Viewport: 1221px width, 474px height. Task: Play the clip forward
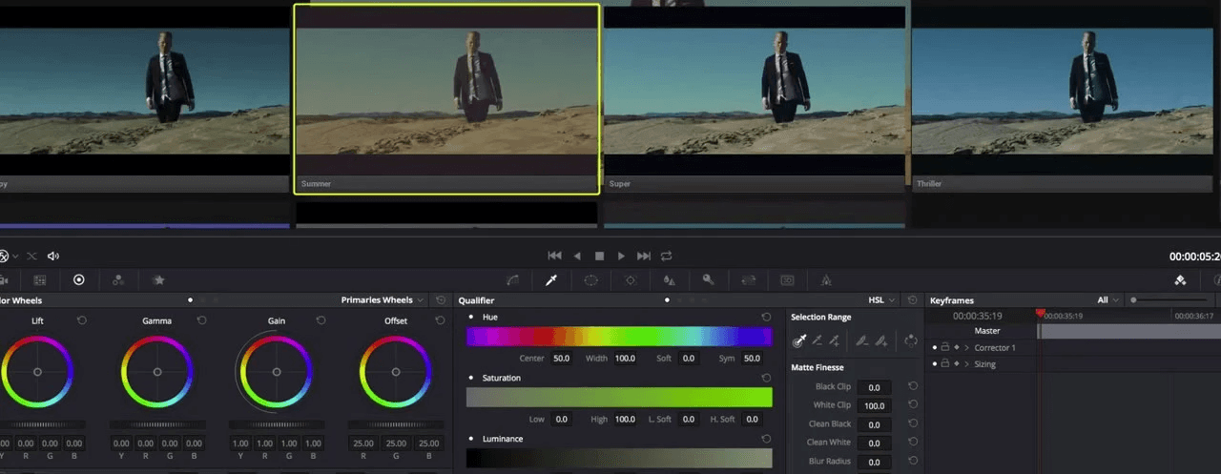point(621,256)
